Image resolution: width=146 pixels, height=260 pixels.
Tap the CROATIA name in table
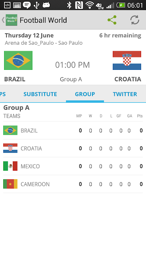(31, 148)
